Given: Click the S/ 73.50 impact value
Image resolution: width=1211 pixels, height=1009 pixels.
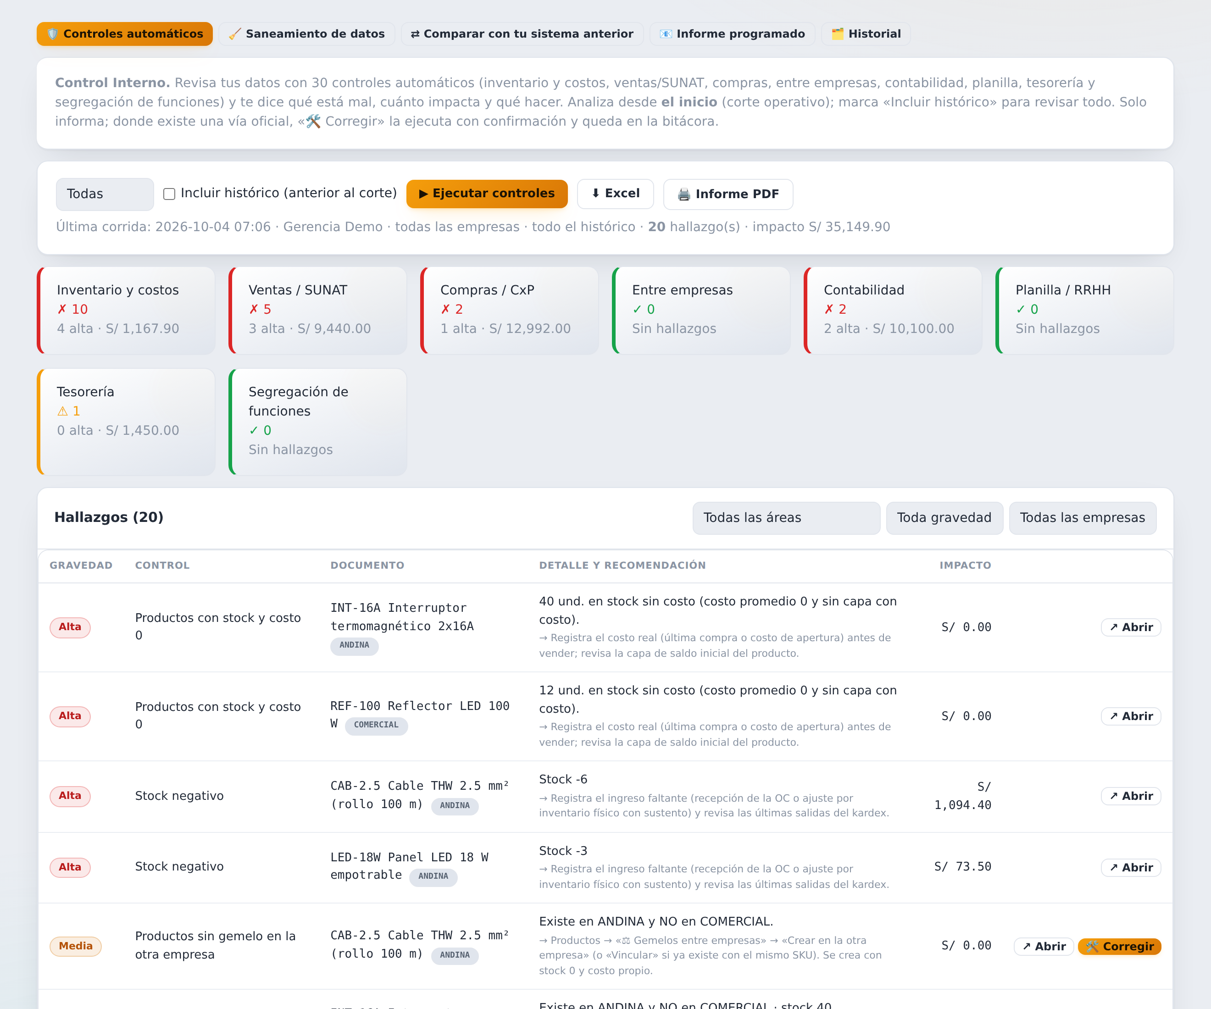Looking at the screenshot, I should [963, 867].
